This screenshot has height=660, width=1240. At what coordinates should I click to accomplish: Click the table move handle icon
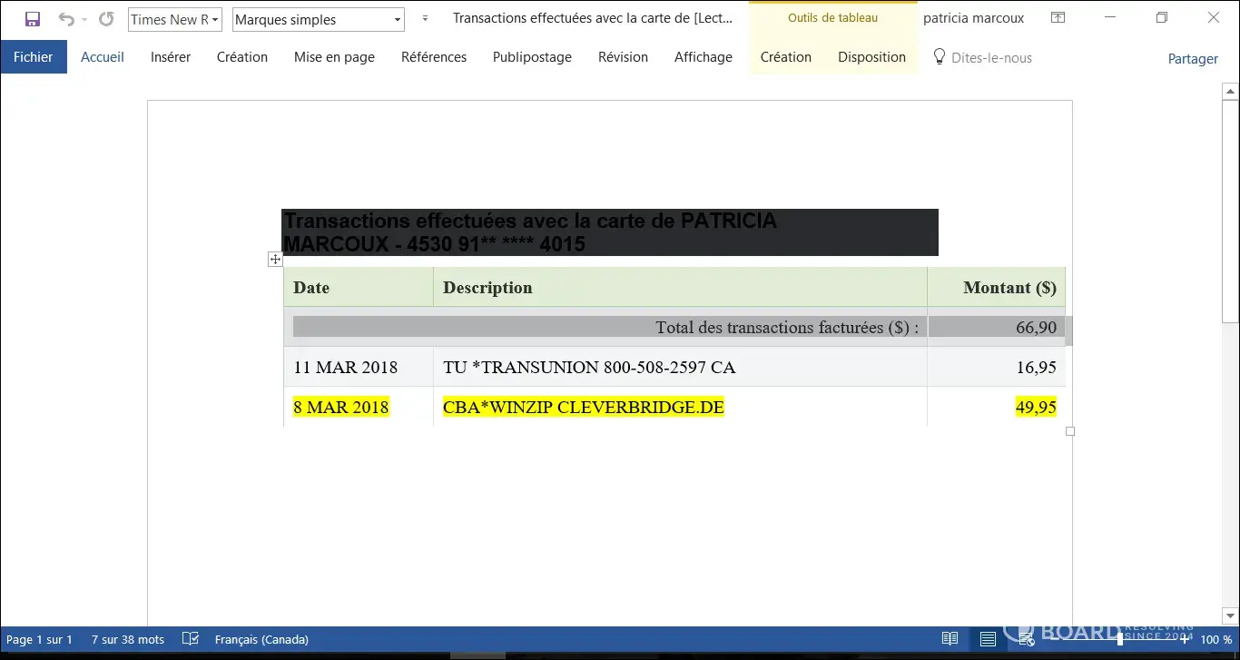coord(275,260)
